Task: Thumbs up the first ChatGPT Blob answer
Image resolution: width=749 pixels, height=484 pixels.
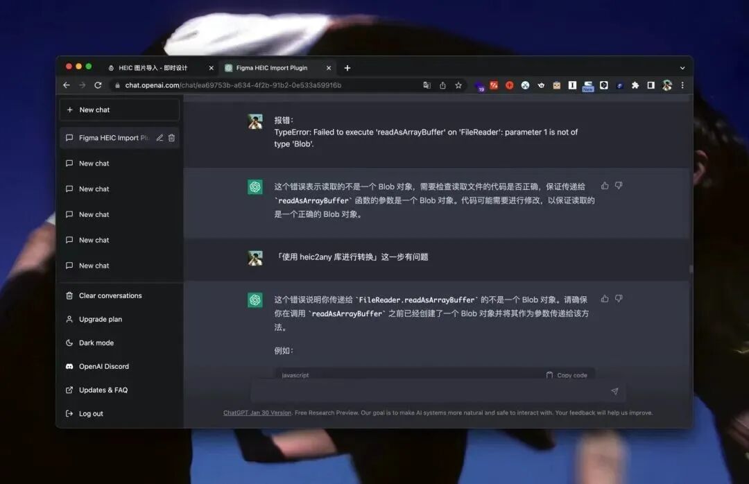Action: (605, 185)
